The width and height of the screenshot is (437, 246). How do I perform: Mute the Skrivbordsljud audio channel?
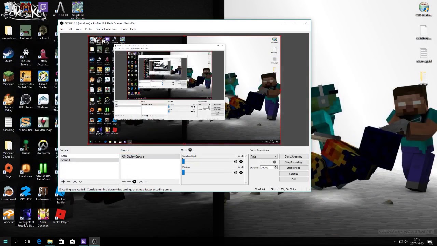235,162
